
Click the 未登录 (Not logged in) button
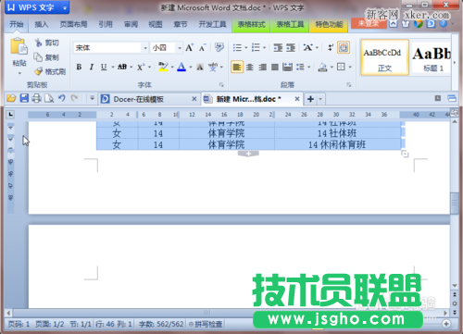pyautogui.click(x=369, y=23)
